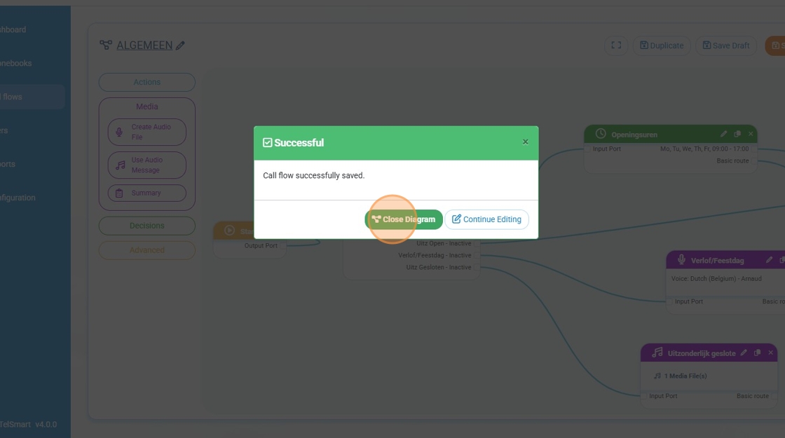Edit the Verlof/Feestdag node
Image resolution: width=785 pixels, height=438 pixels.
point(769,260)
